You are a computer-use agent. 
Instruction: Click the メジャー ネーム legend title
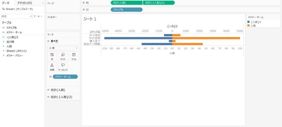(256, 17)
